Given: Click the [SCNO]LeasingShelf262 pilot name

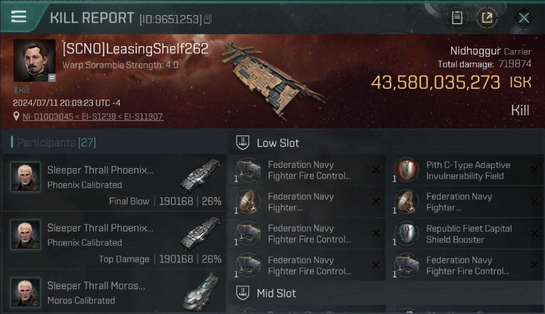Looking at the screenshot, I should [135, 49].
